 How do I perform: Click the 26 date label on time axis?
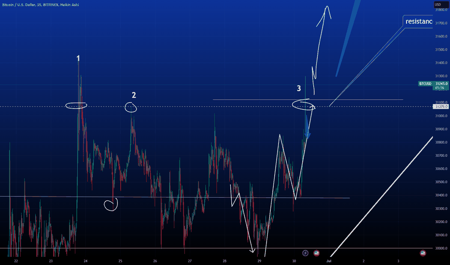pyautogui.click(x=155, y=261)
